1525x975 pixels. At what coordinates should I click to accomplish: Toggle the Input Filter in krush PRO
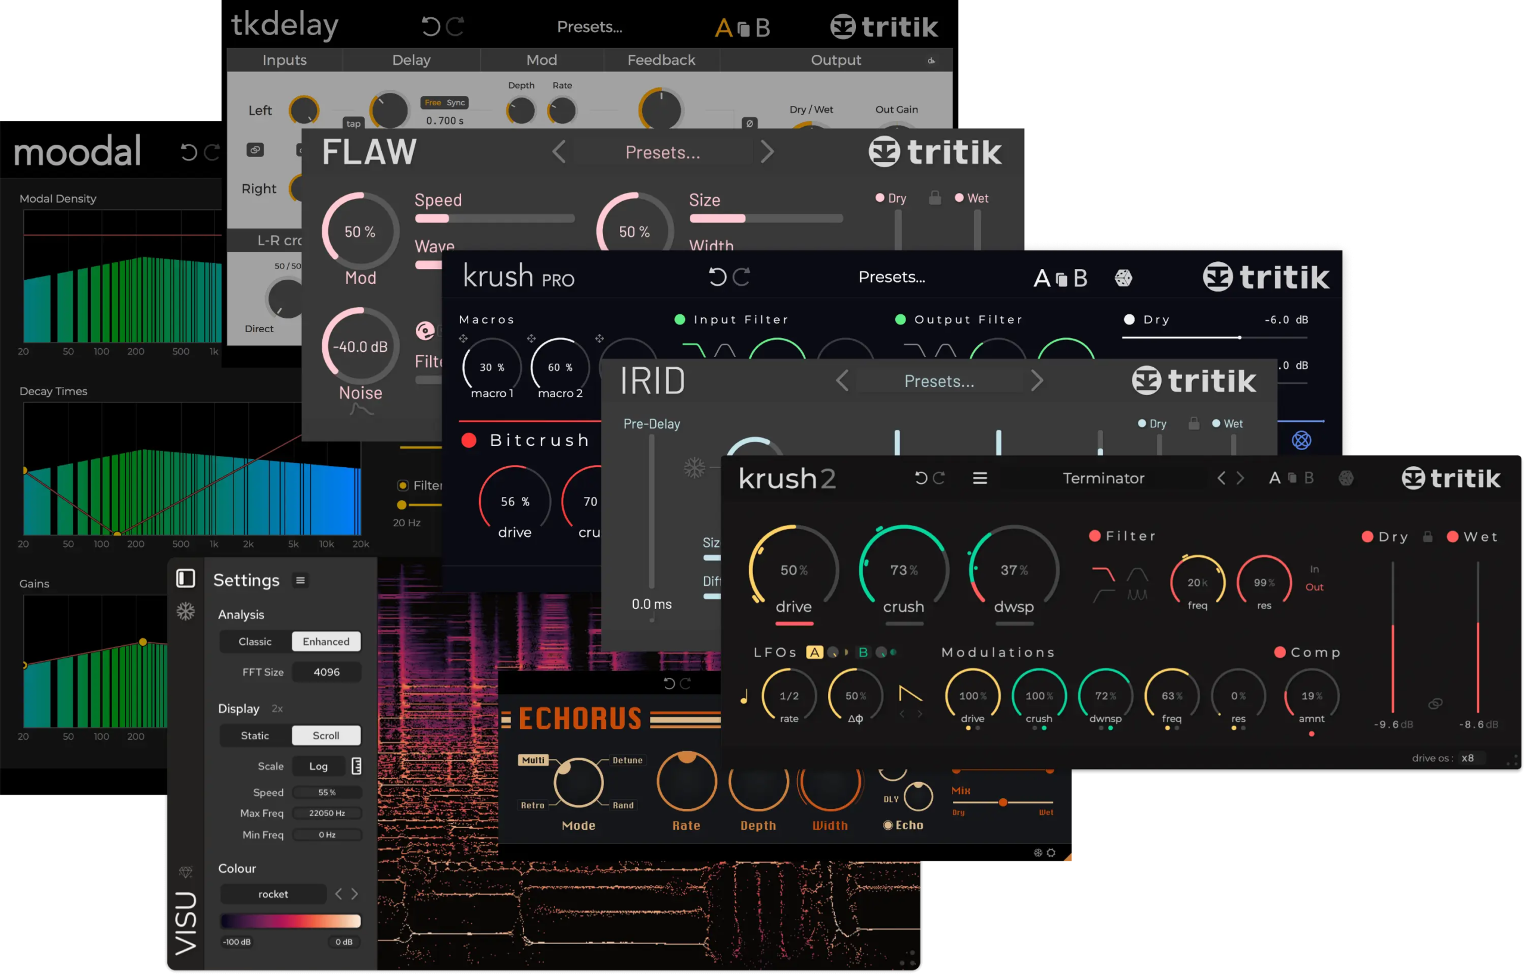[x=679, y=319]
